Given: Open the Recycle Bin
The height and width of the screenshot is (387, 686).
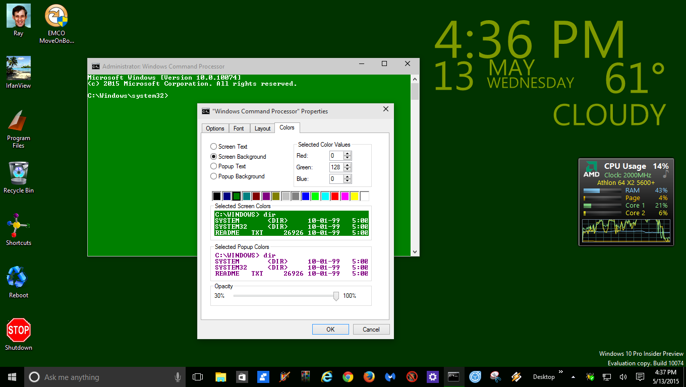Looking at the screenshot, I should (x=18, y=174).
